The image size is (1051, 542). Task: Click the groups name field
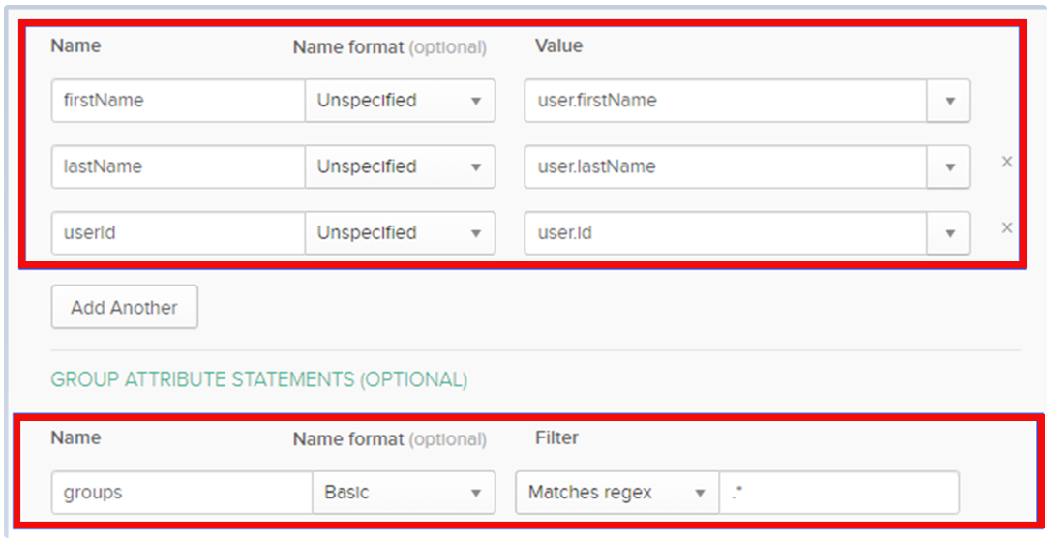182,493
